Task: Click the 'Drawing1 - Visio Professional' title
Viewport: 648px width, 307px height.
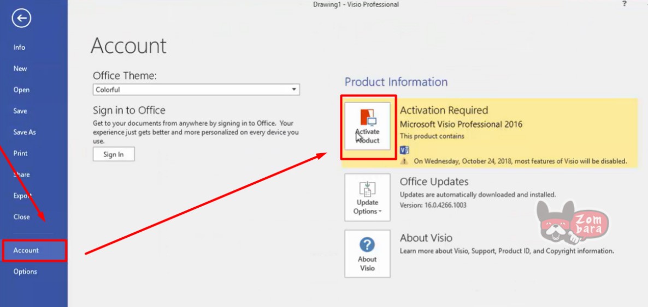Action: (356, 4)
